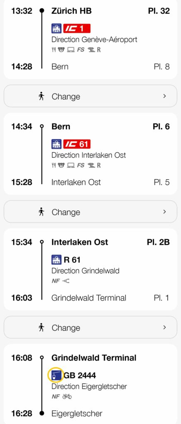Screen dimensions: 181x424
Task: Click the family coach icon under IC 1
Action: (x=61, y=50)
